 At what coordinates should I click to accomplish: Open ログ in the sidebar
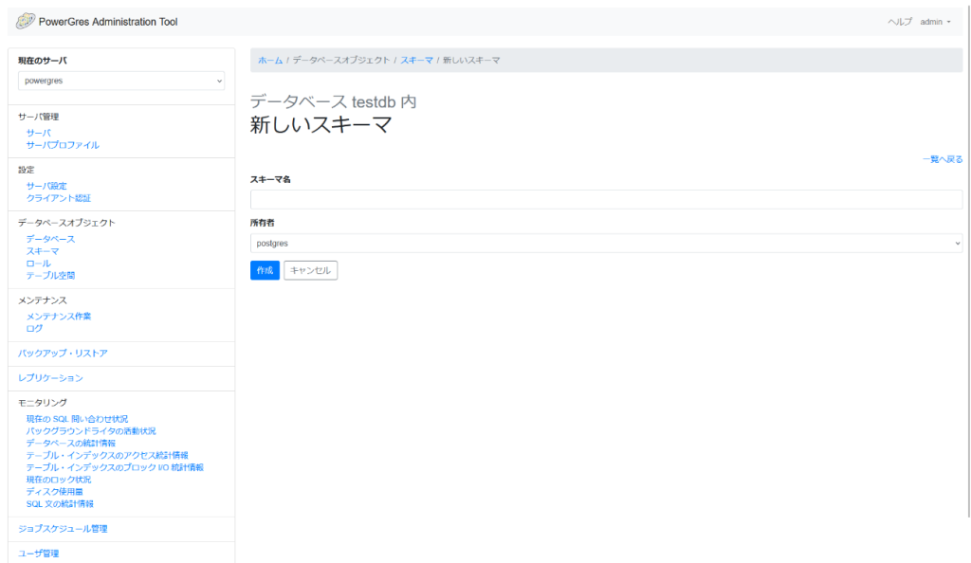[35, 329]
